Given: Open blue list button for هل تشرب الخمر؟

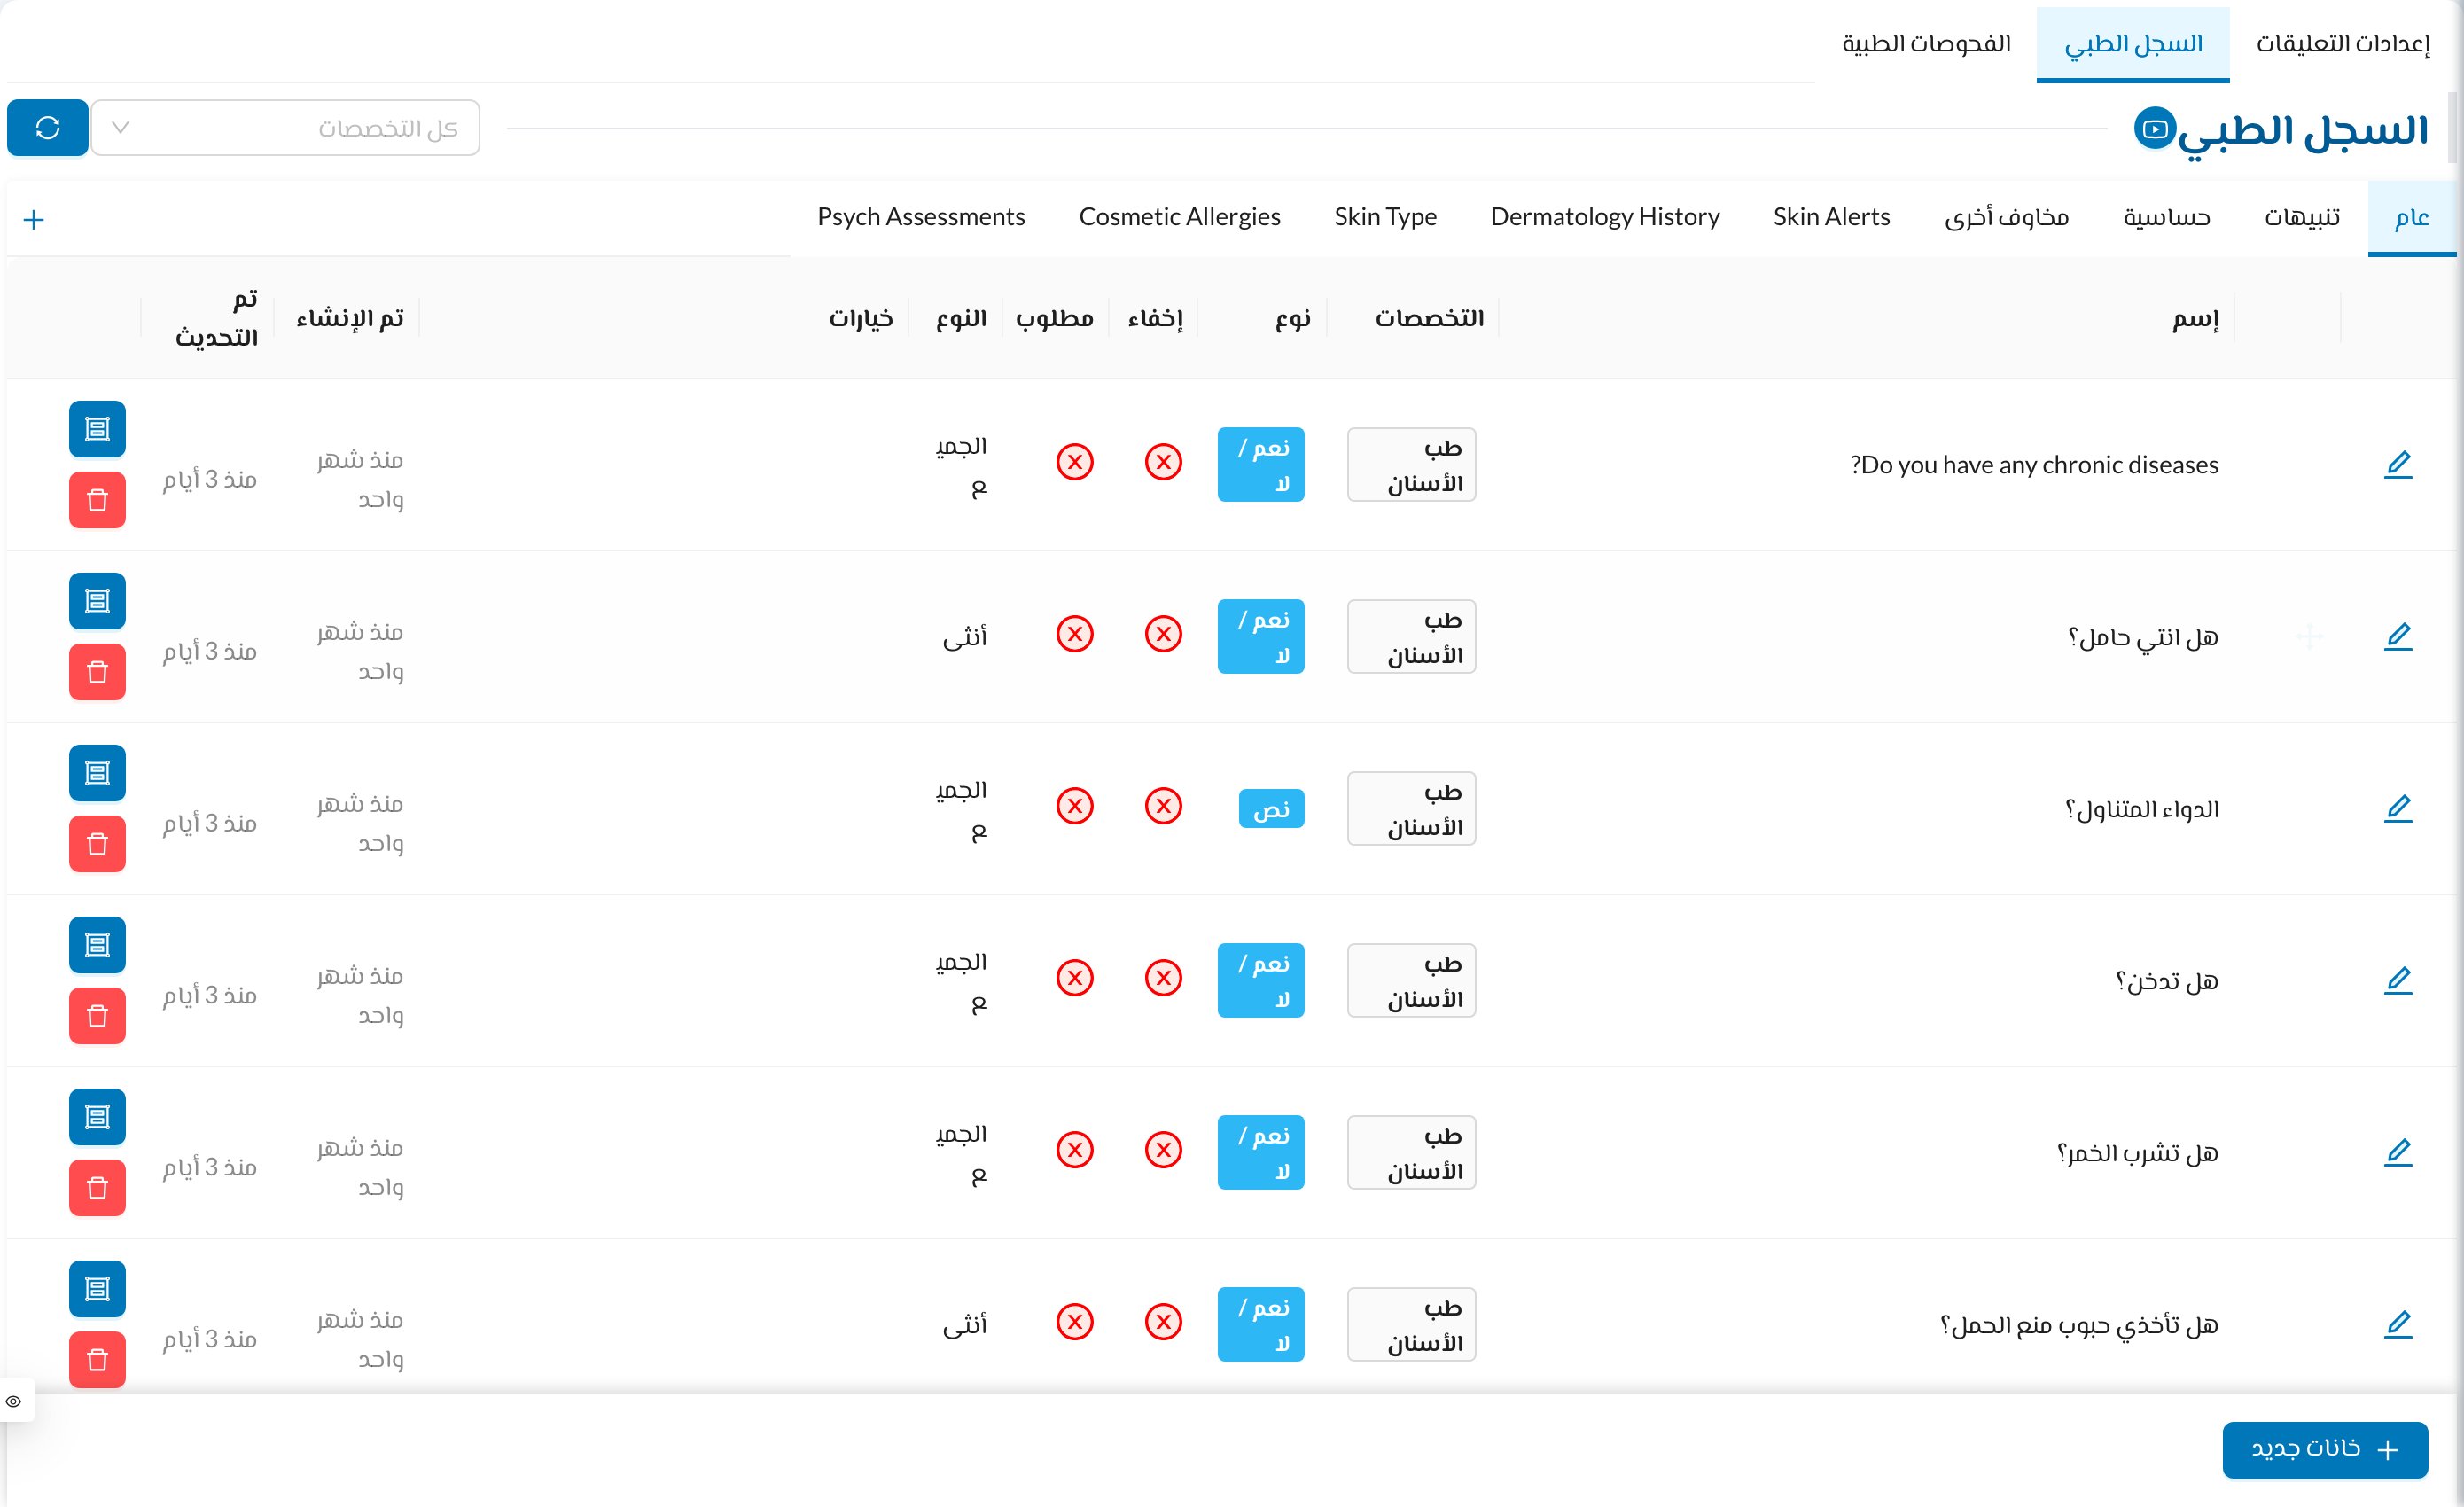Looking at the screenshot, I should click(97, 1117).
